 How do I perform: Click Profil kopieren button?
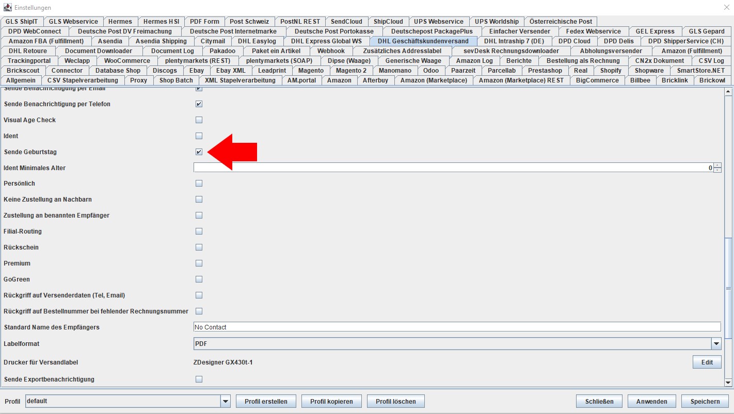coord(331,402)
